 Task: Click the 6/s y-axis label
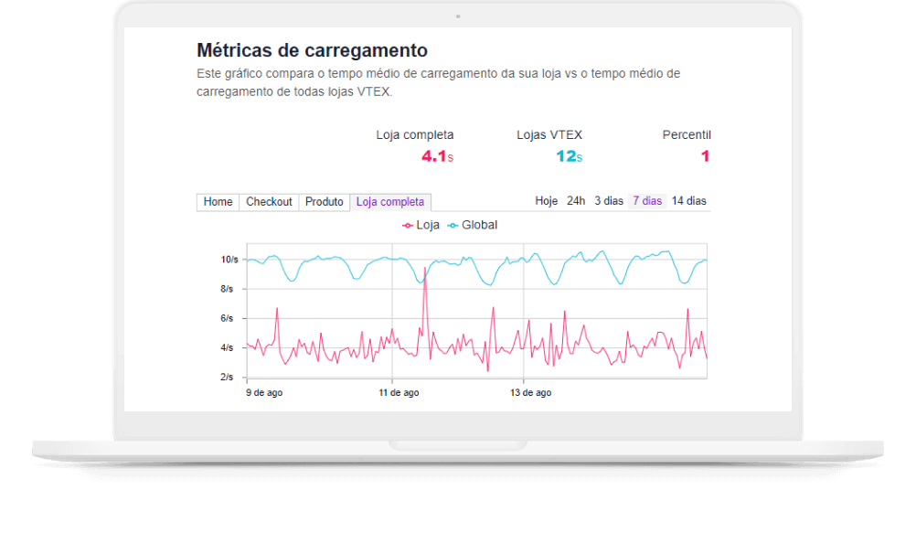(227, 318)
